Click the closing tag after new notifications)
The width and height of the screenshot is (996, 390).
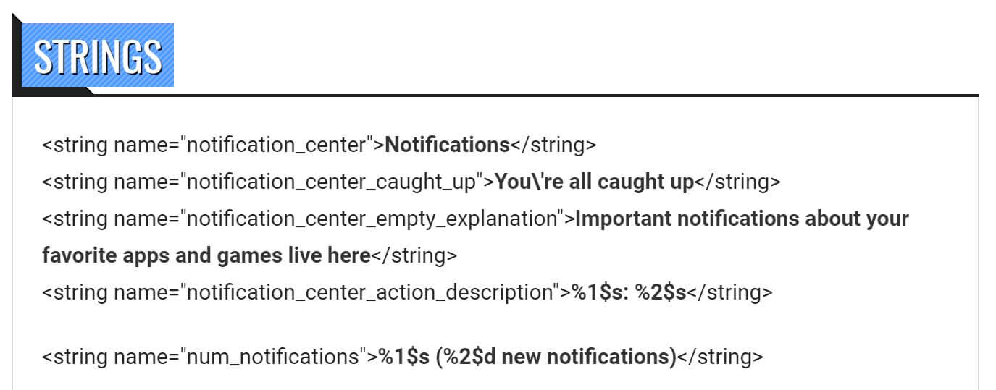(719, 356)
